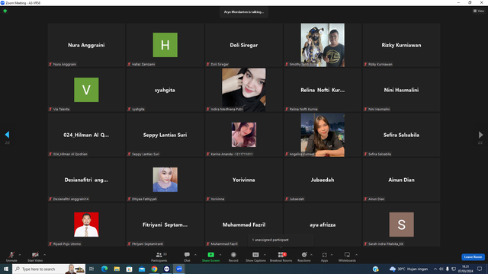Enable Show Captions
Viewport: 488px width, 274px height.
pyautogui.click(x=255, y=256)
